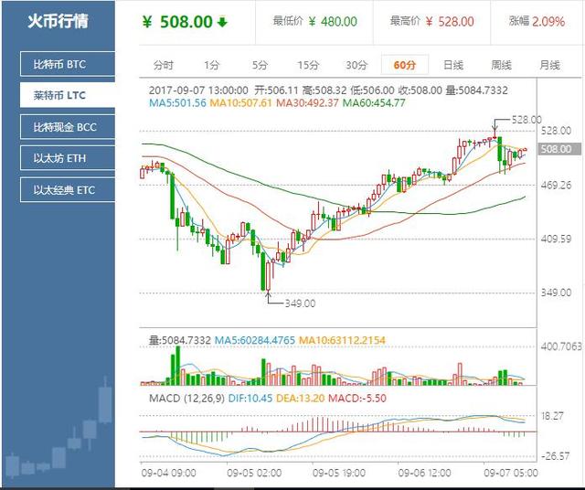Click the 2017-09-07 13:00:00 candle timestamp
Viewport: 585px width, 490px height.
pos(198,91)
